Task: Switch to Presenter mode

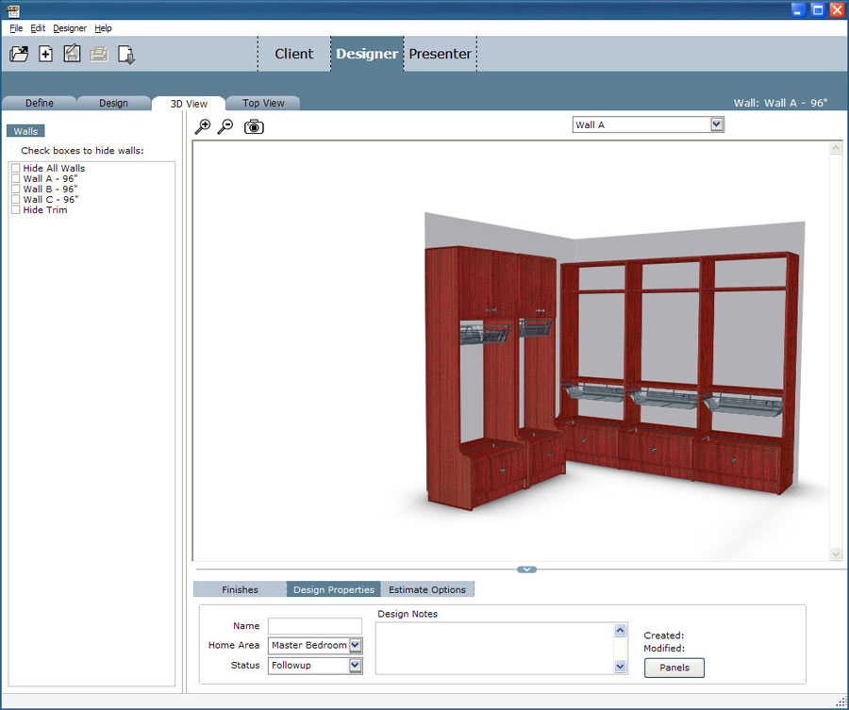Action: [x=440, y=54]
